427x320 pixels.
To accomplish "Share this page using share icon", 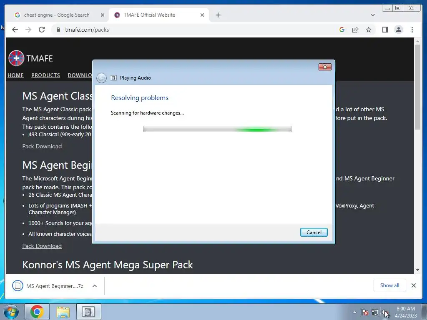I will tap(355, 30).
